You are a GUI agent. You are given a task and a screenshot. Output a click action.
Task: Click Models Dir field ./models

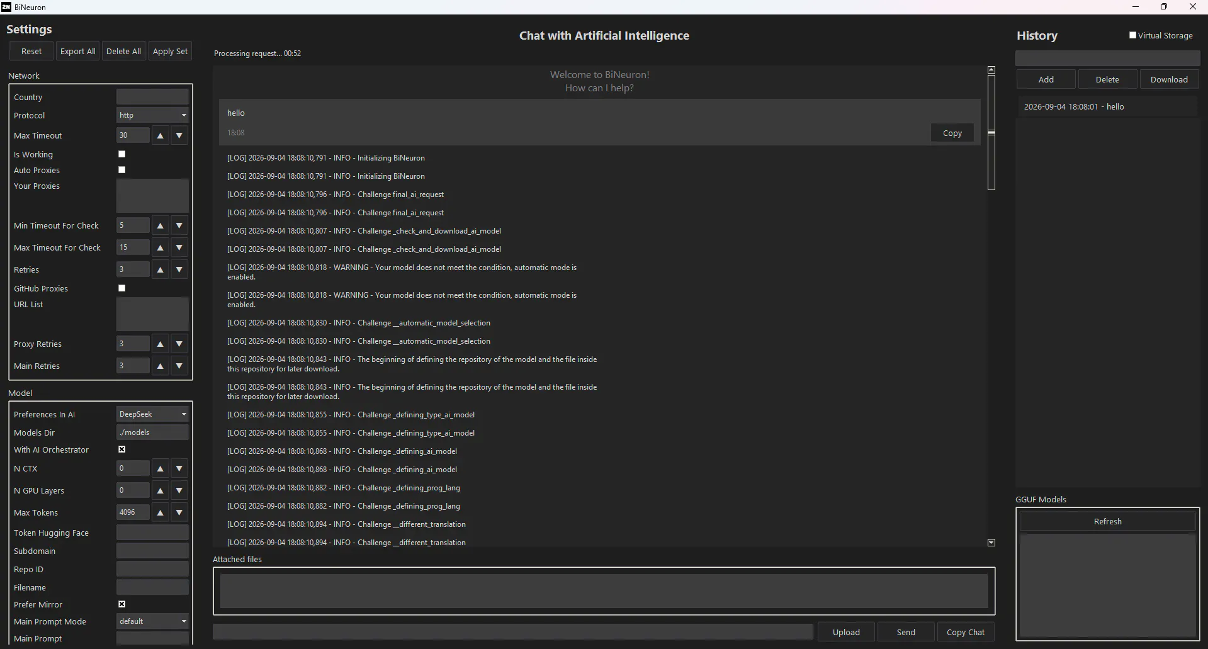click(152, 432)
